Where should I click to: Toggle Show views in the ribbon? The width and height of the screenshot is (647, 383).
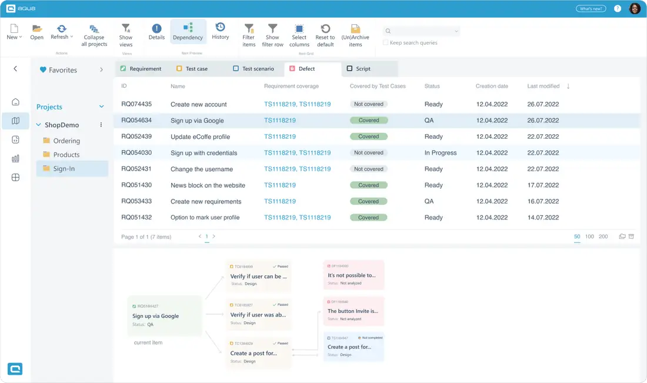click(x=125, y=33)
